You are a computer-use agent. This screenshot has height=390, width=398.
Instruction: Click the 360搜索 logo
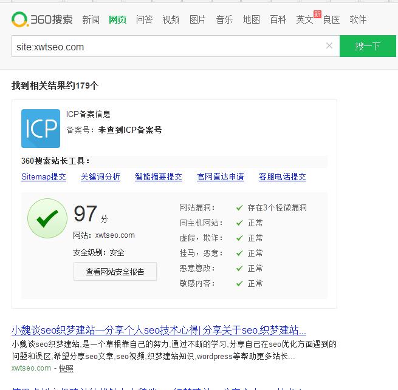42,19
